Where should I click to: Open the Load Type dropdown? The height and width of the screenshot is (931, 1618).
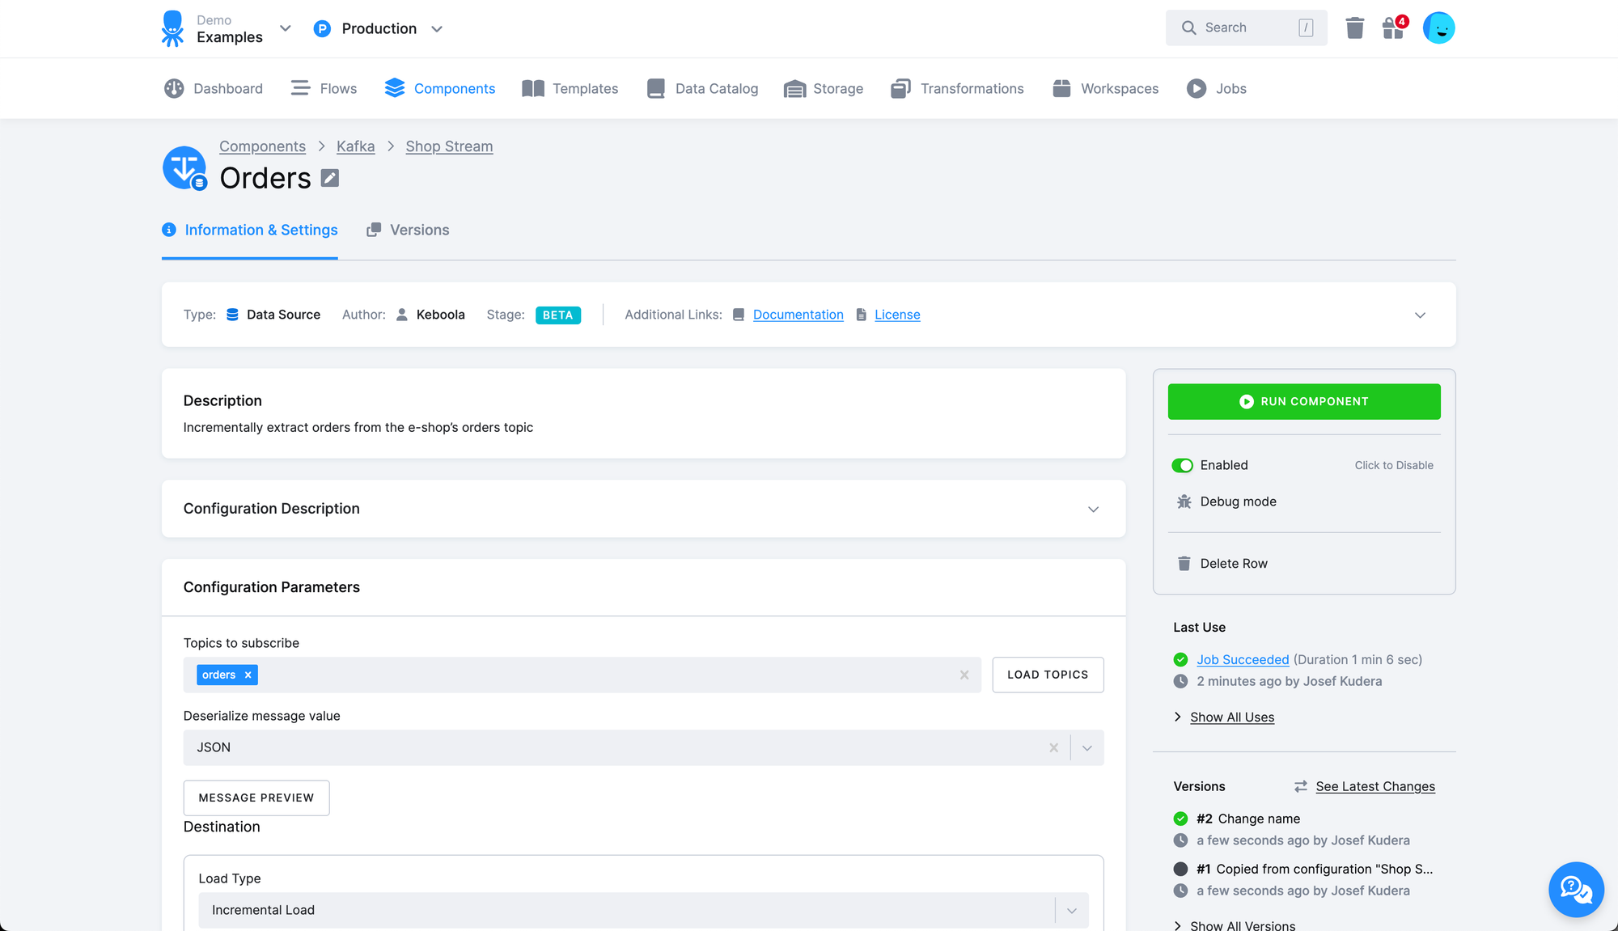tap(1071, 910)
